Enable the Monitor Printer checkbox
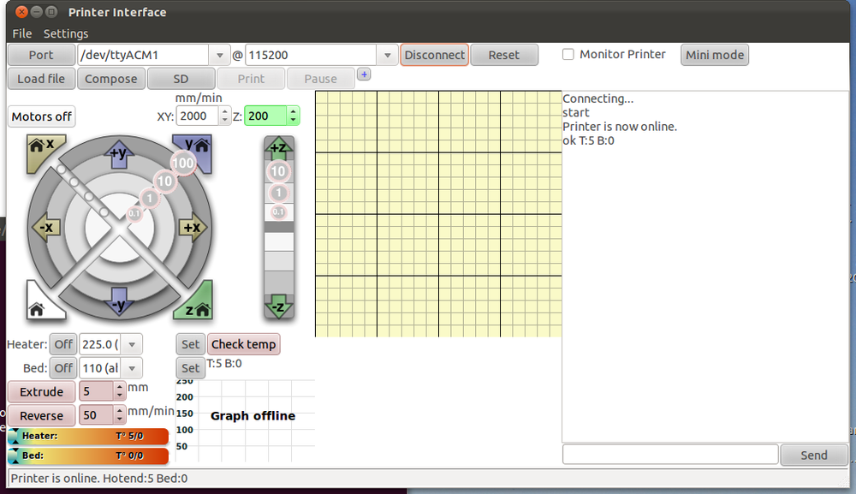Viewport: 856px width, 494px height. pyautogui.click(x=568, y=55)
